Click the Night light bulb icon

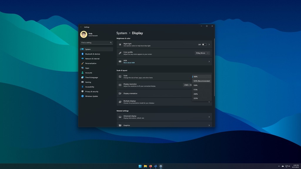(120, 44)
